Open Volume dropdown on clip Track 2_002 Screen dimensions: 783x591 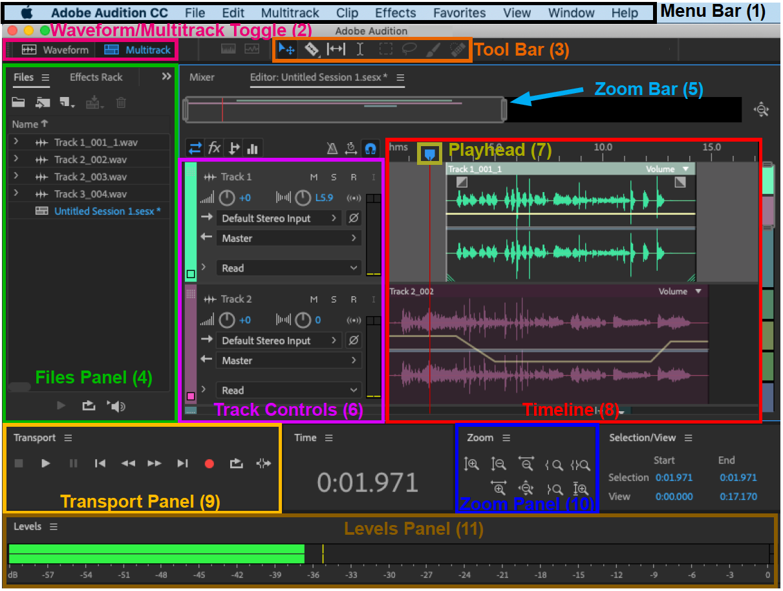tap(680, 292)
